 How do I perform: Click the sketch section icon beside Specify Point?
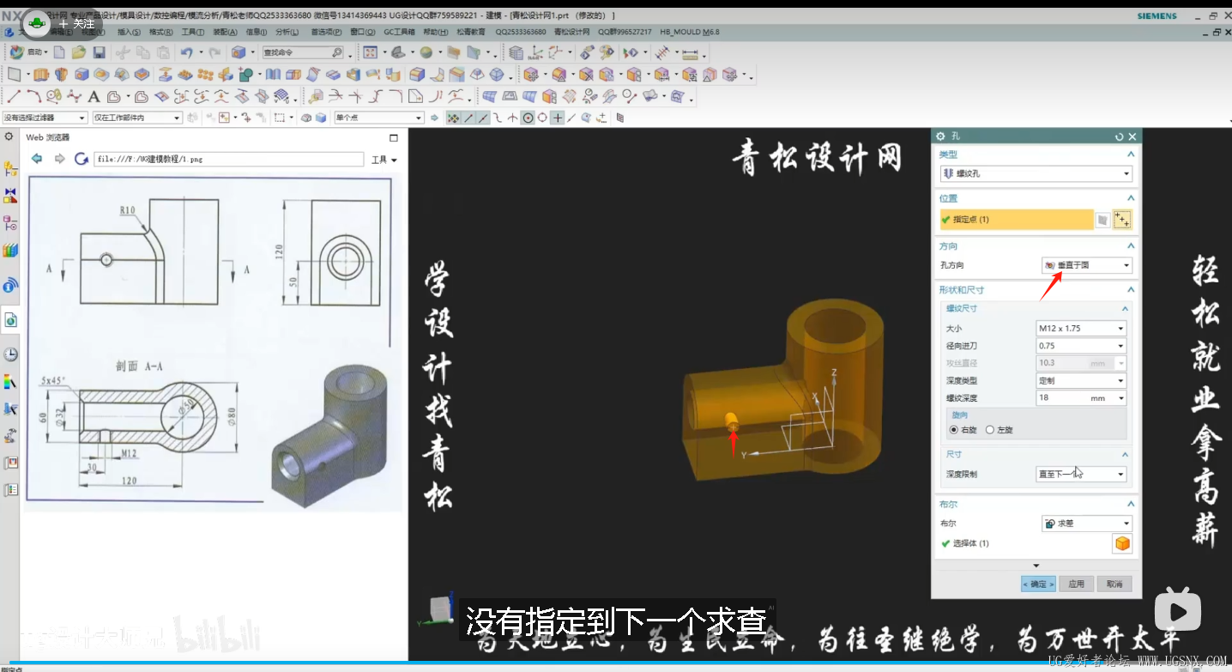click(1102, 220)
